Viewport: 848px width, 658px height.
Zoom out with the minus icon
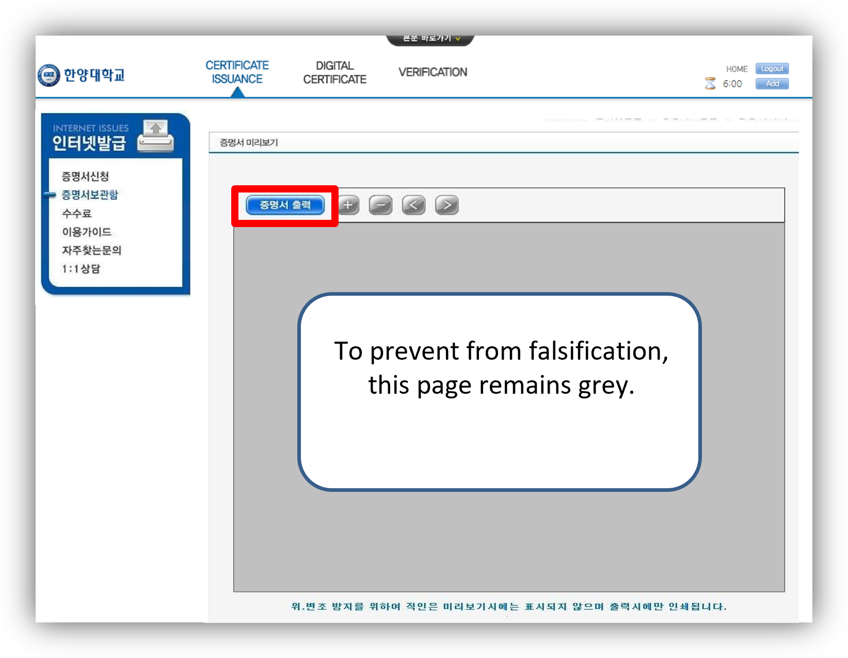[380, 205]
